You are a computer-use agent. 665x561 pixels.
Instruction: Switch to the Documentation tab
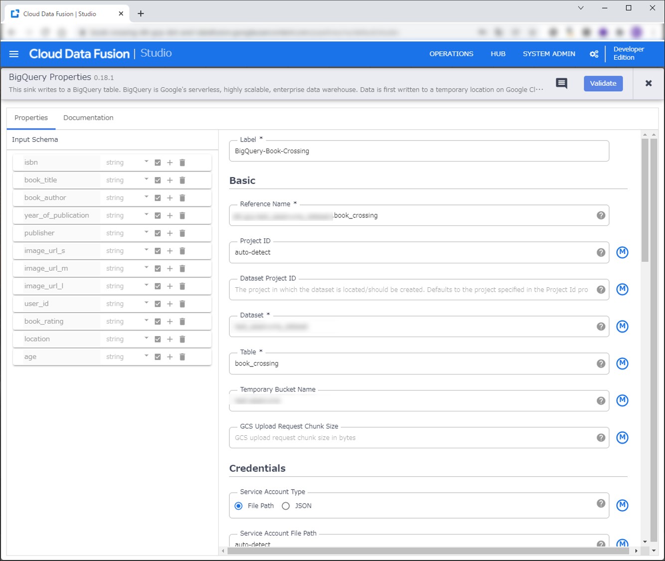[88, 118]
